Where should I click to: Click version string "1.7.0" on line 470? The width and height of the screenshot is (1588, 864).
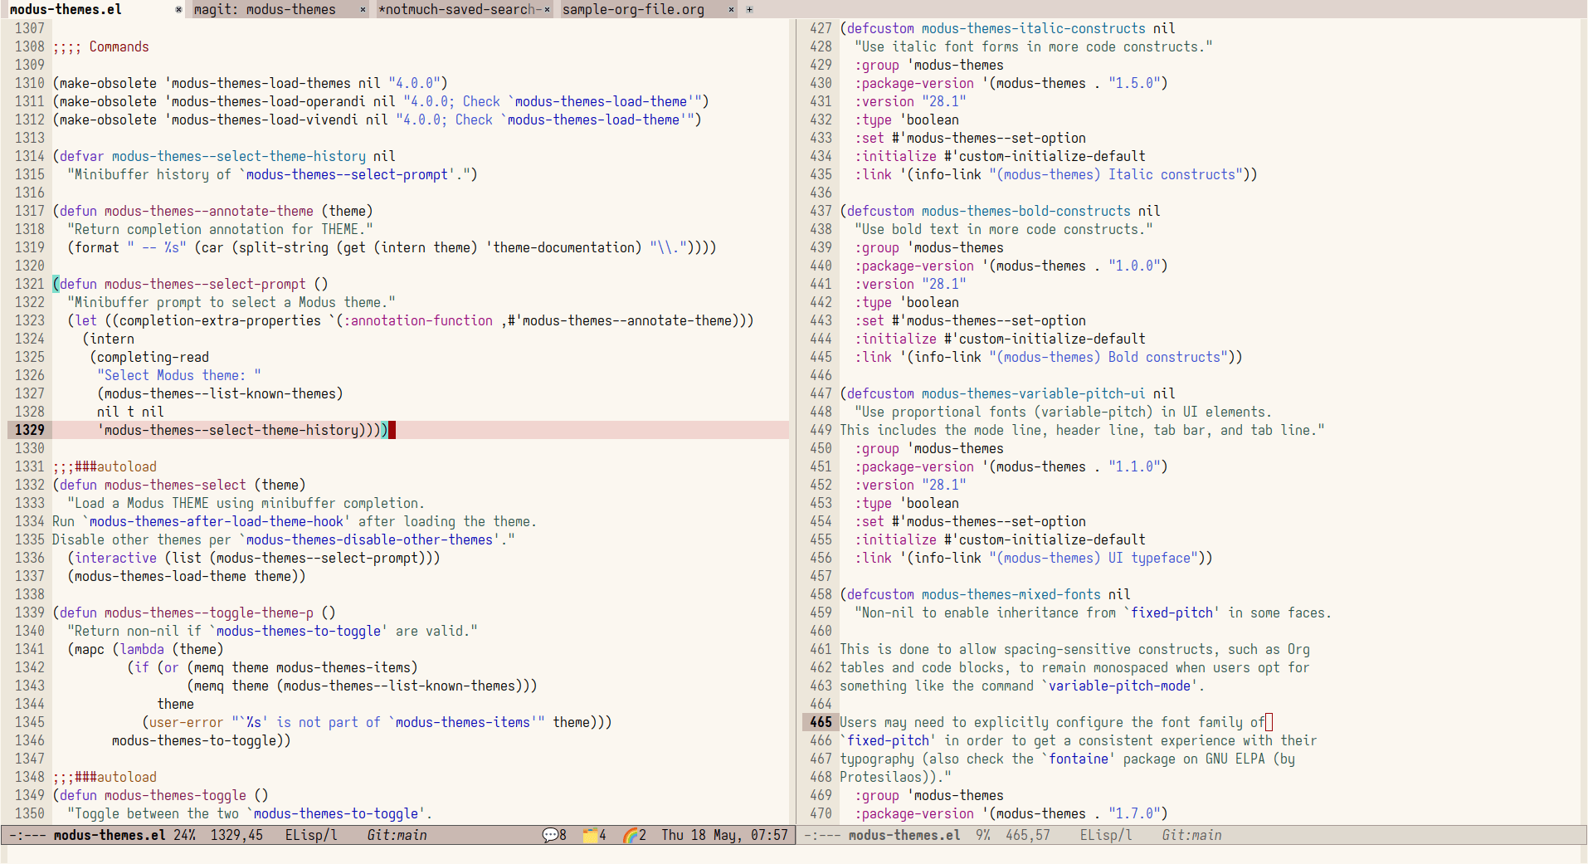point(1134,813)
